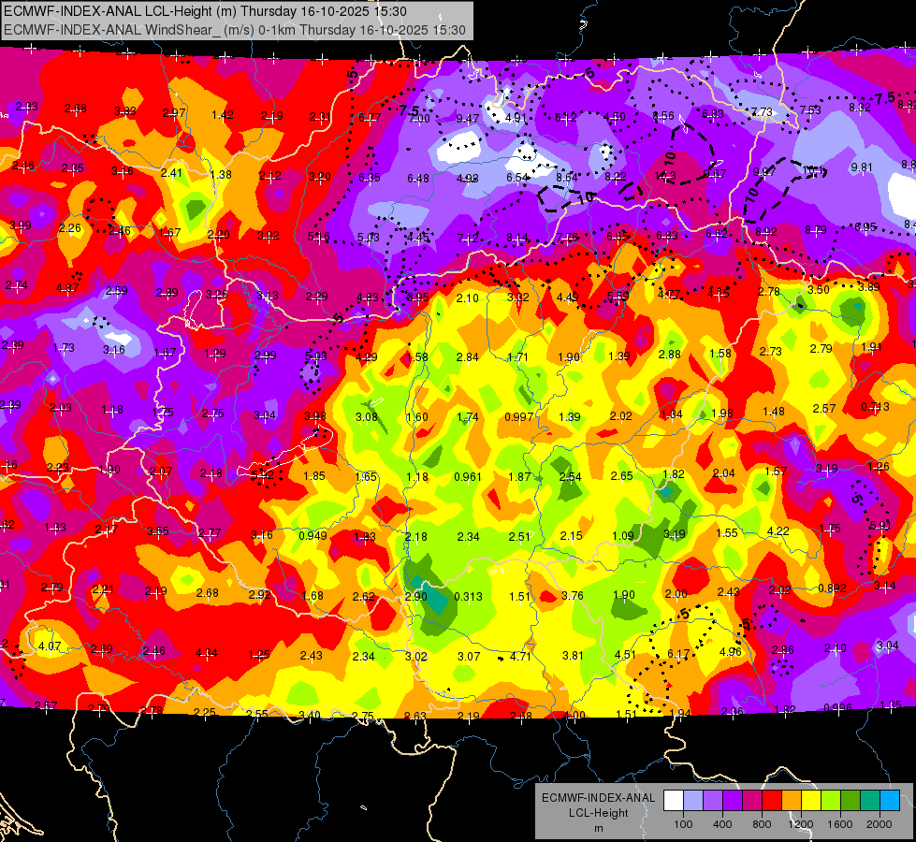
Task: Click the 2000 label in the legend
Action: [x=880, y=824]
